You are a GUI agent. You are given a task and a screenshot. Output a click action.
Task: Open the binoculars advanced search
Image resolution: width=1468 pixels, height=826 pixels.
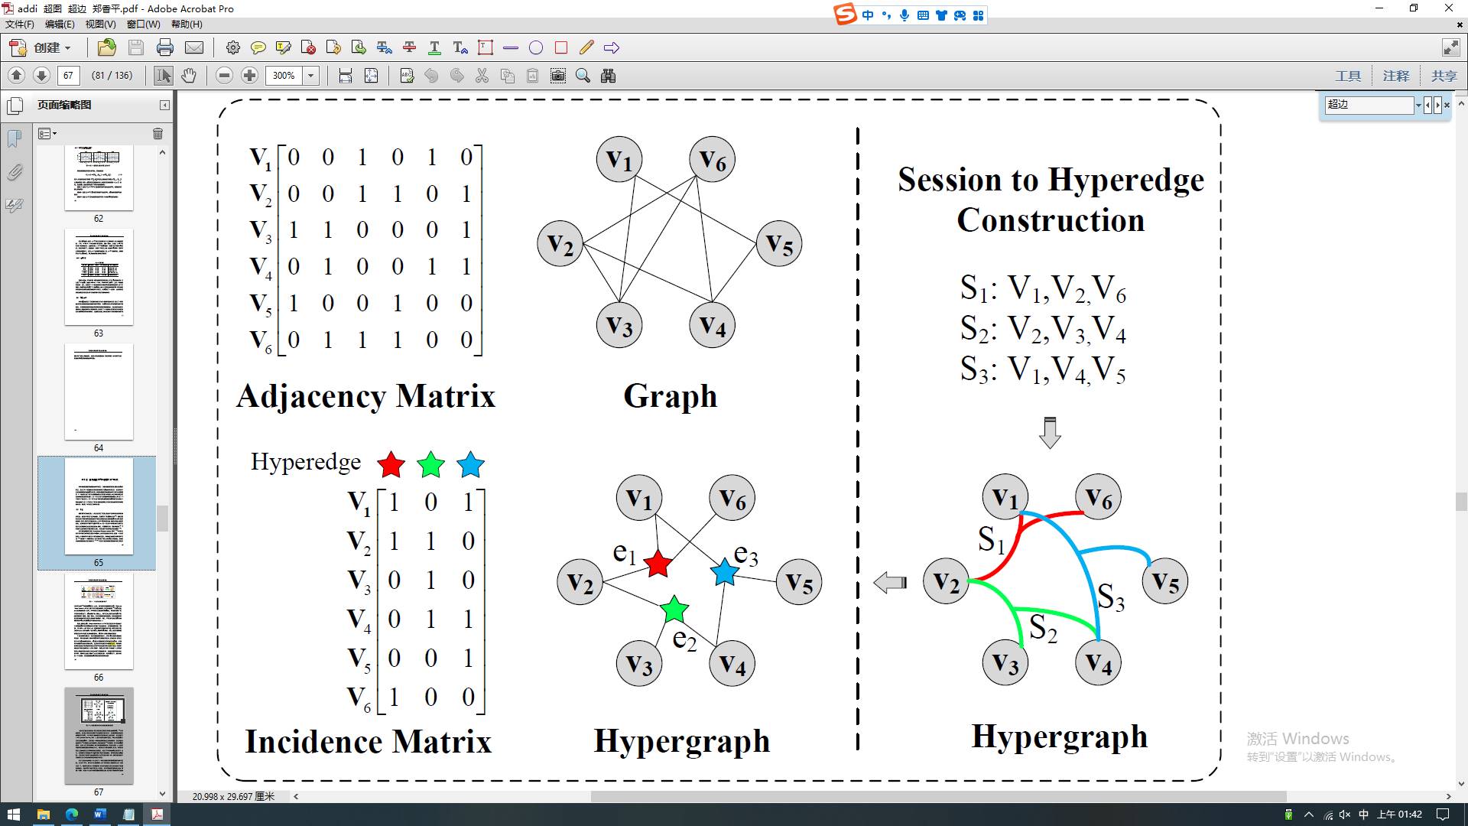click(x=609, y=76)
